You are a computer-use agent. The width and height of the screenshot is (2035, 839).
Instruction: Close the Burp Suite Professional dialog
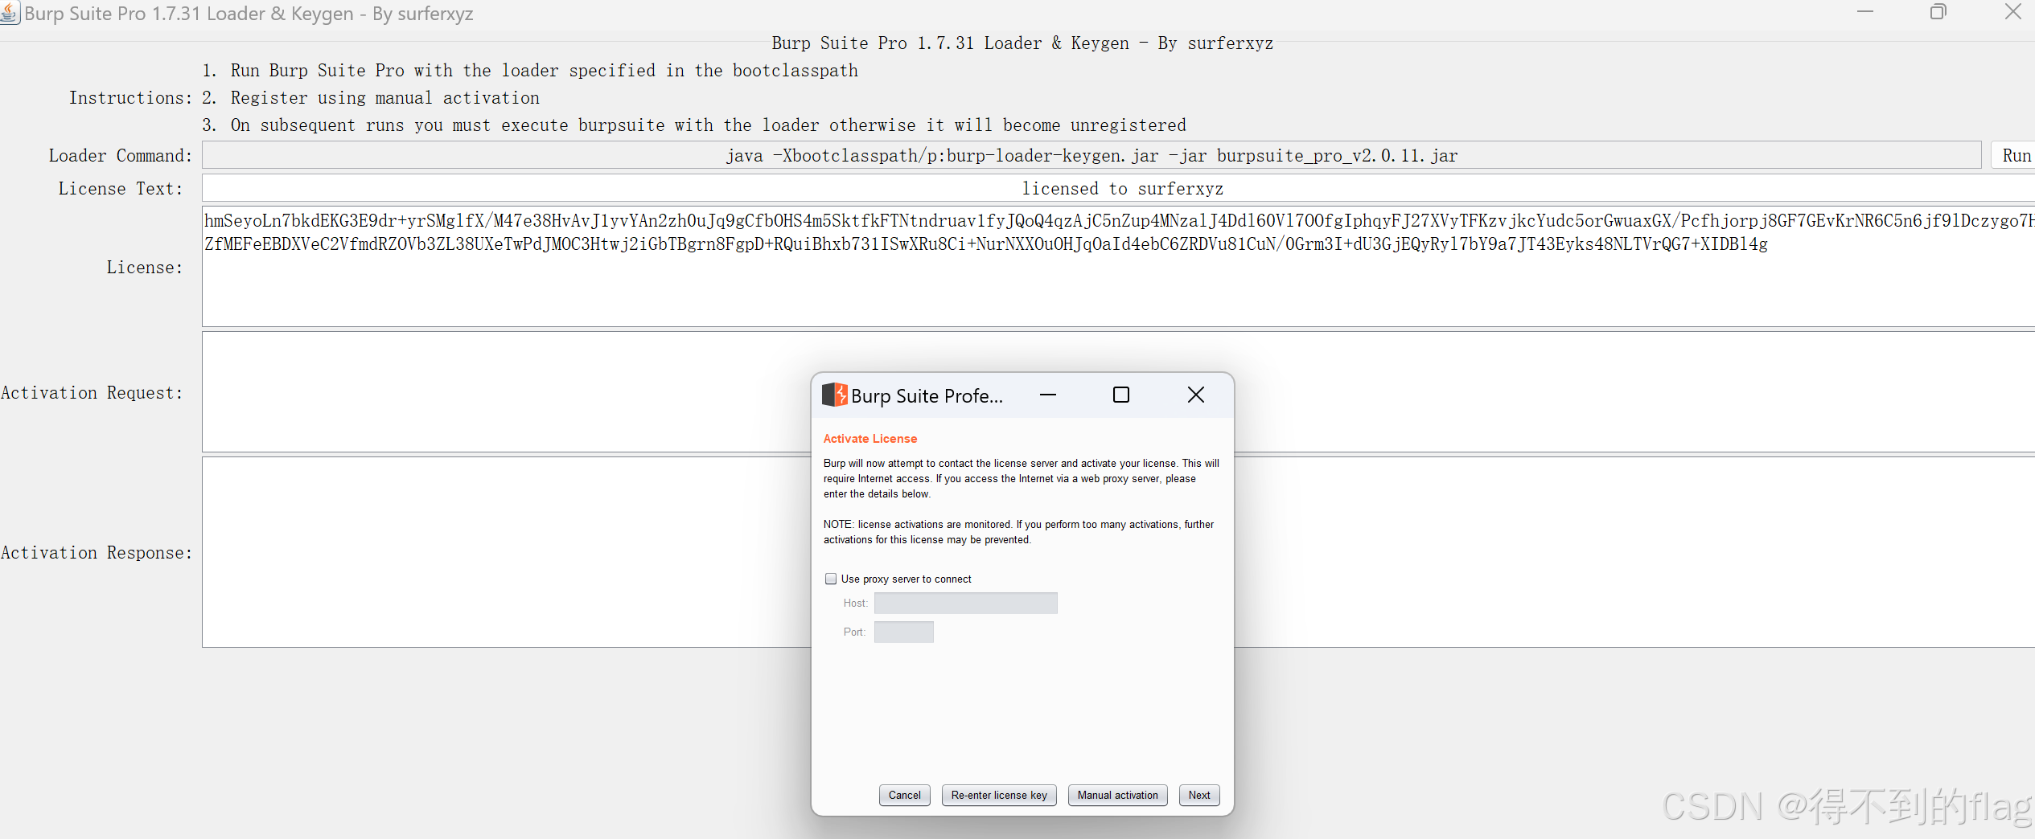1196,395
